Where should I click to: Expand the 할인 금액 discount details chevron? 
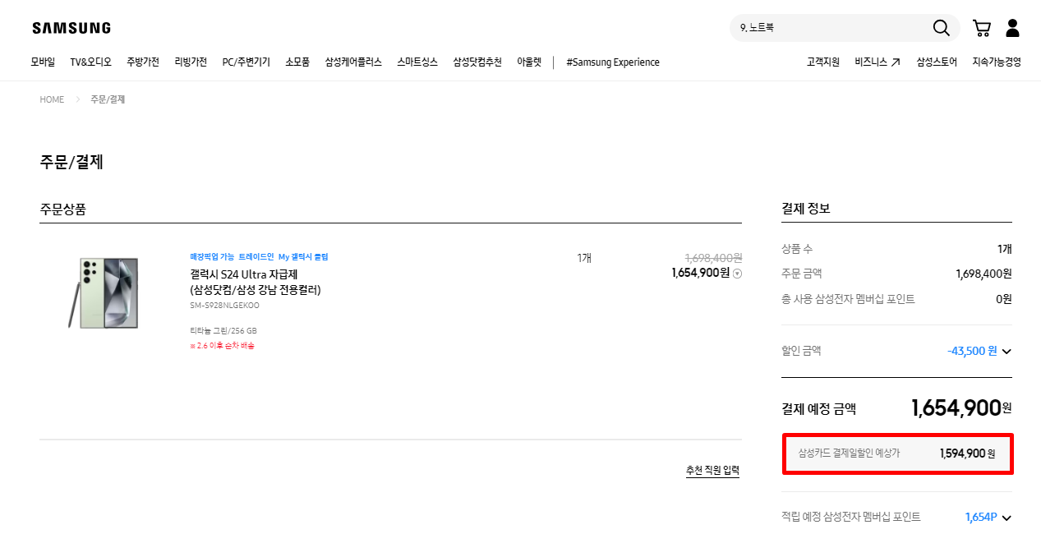pyautogui.click(x=1006, y=351)
